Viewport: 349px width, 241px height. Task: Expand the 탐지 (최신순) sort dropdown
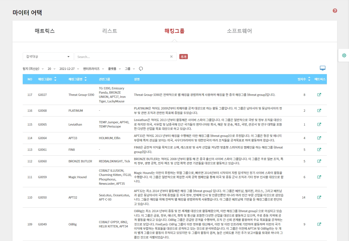(x=33, y=69)
